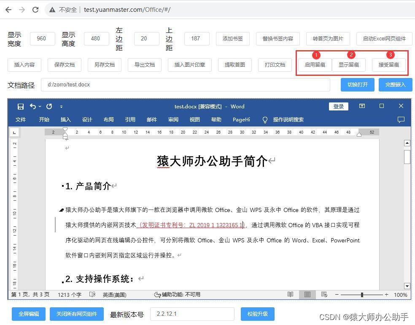
Task: Open the 审阅 ribbon tab
Action: tap(173, 120)
